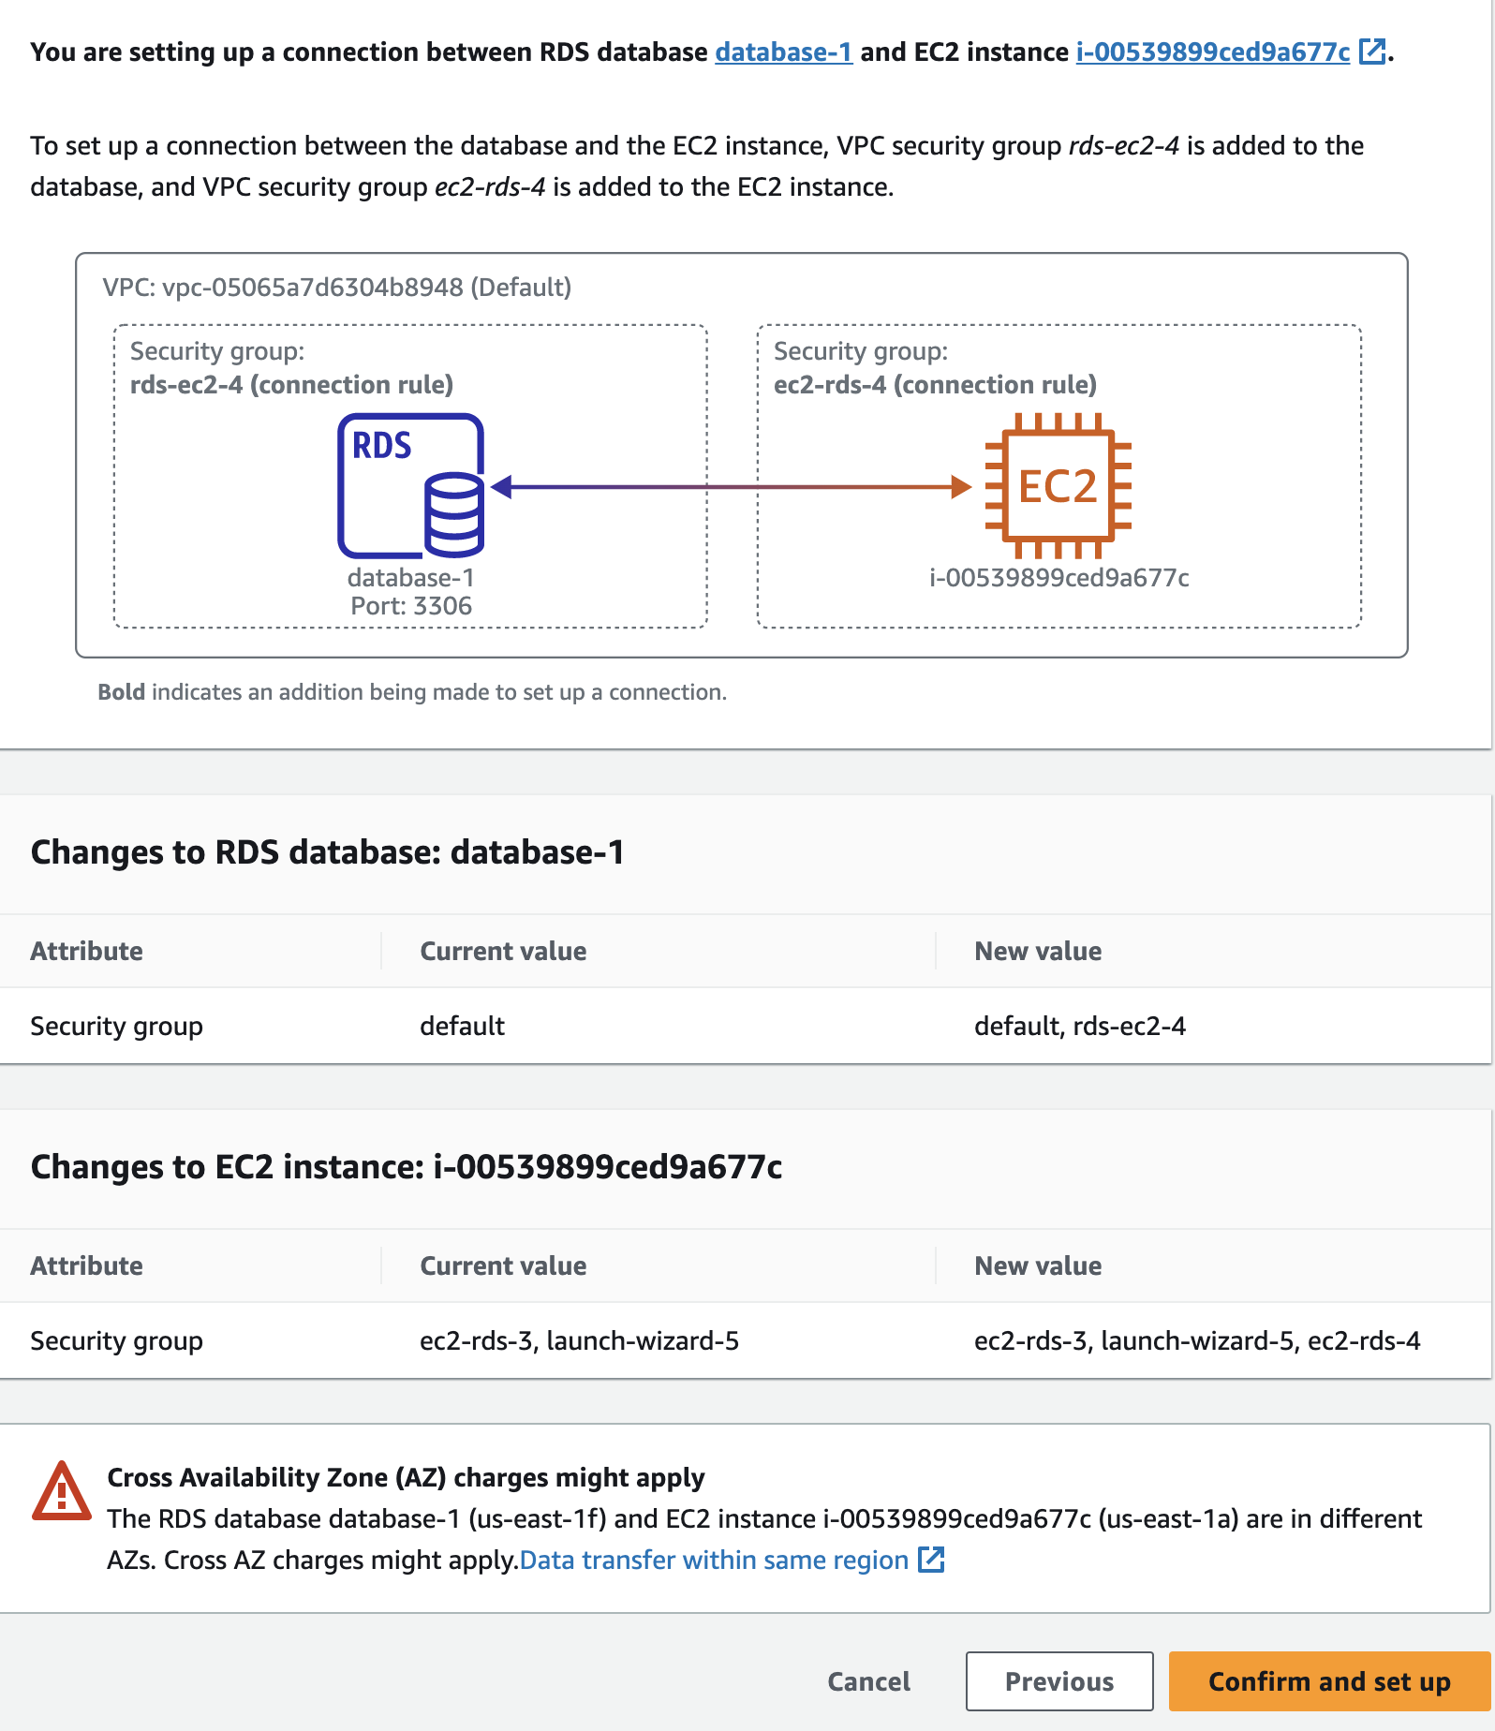This screenshot has height=1731, width=1495.
Task: Cancel the connection setup
Action: [x=868, y=1681]
